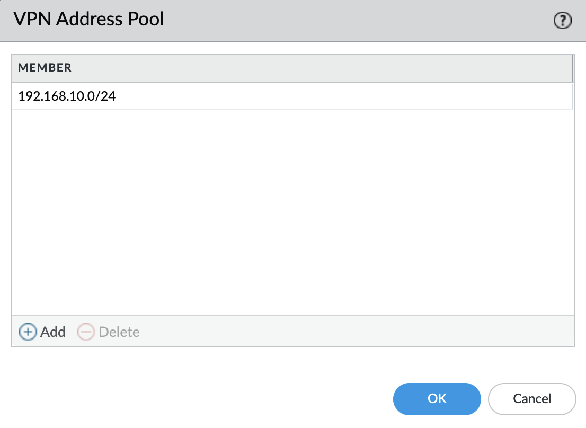Click the VPN Address Pool title

point(88,19)
